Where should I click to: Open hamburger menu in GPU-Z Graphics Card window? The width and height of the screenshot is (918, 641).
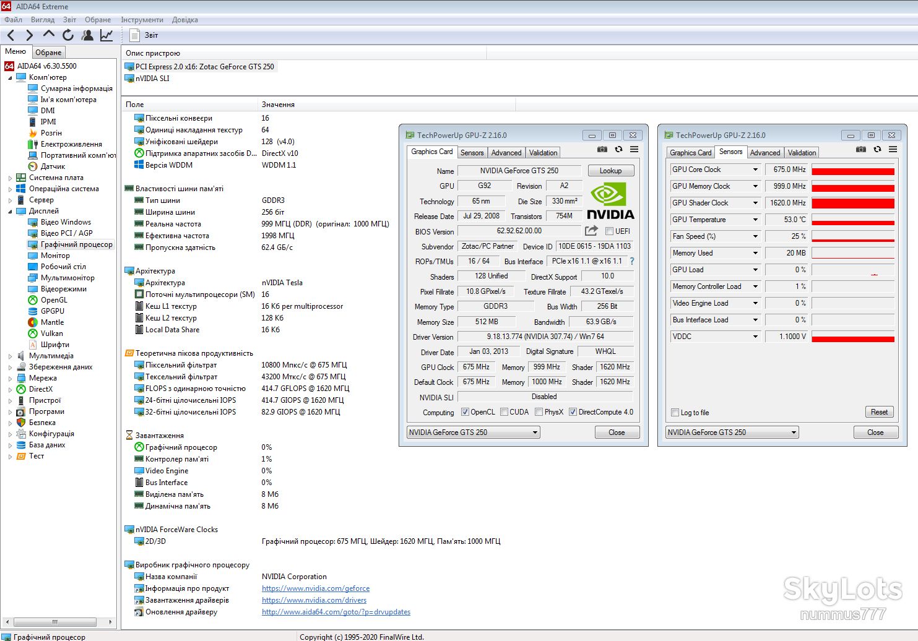[x=634, y=149]
